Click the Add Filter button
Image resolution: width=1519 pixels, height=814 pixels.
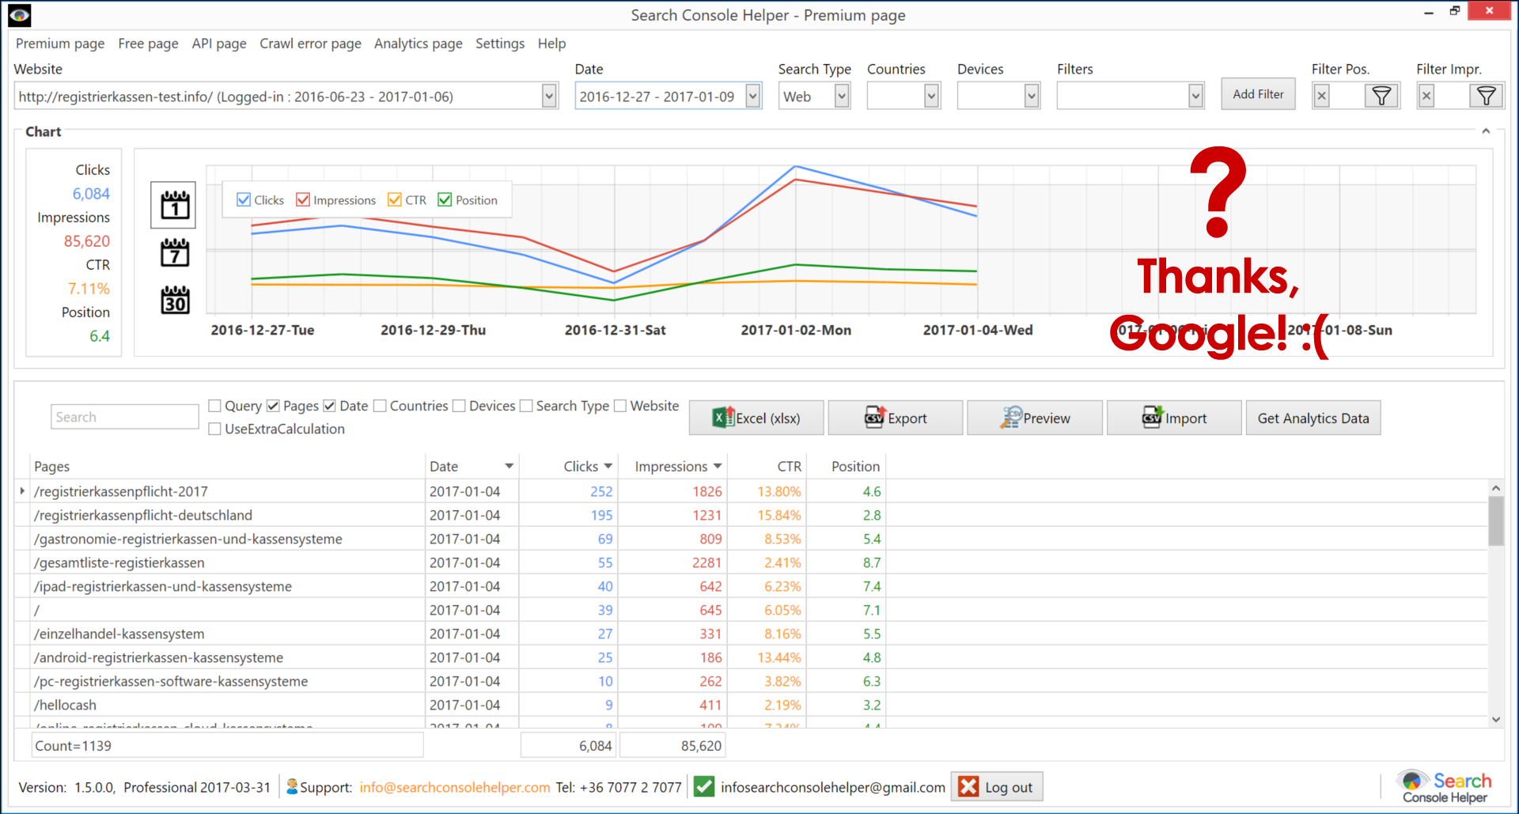point(1258,94)
